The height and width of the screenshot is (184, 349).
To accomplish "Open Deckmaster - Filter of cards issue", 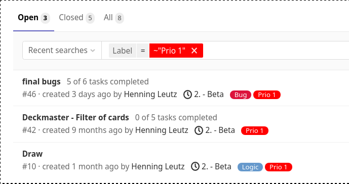I will (75, 117).
